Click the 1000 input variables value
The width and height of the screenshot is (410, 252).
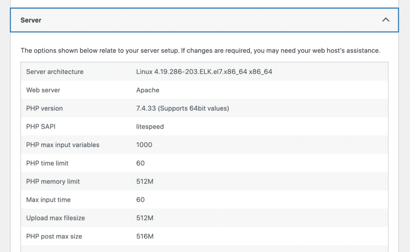144,145
